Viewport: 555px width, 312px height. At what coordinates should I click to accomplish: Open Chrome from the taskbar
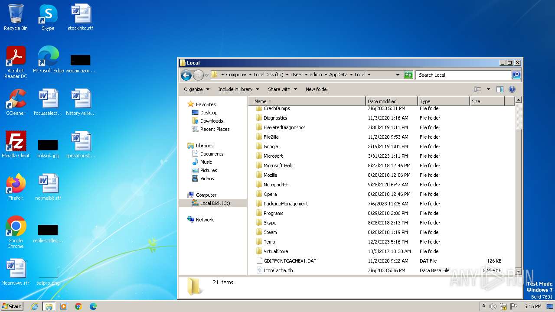coord(78,306)
